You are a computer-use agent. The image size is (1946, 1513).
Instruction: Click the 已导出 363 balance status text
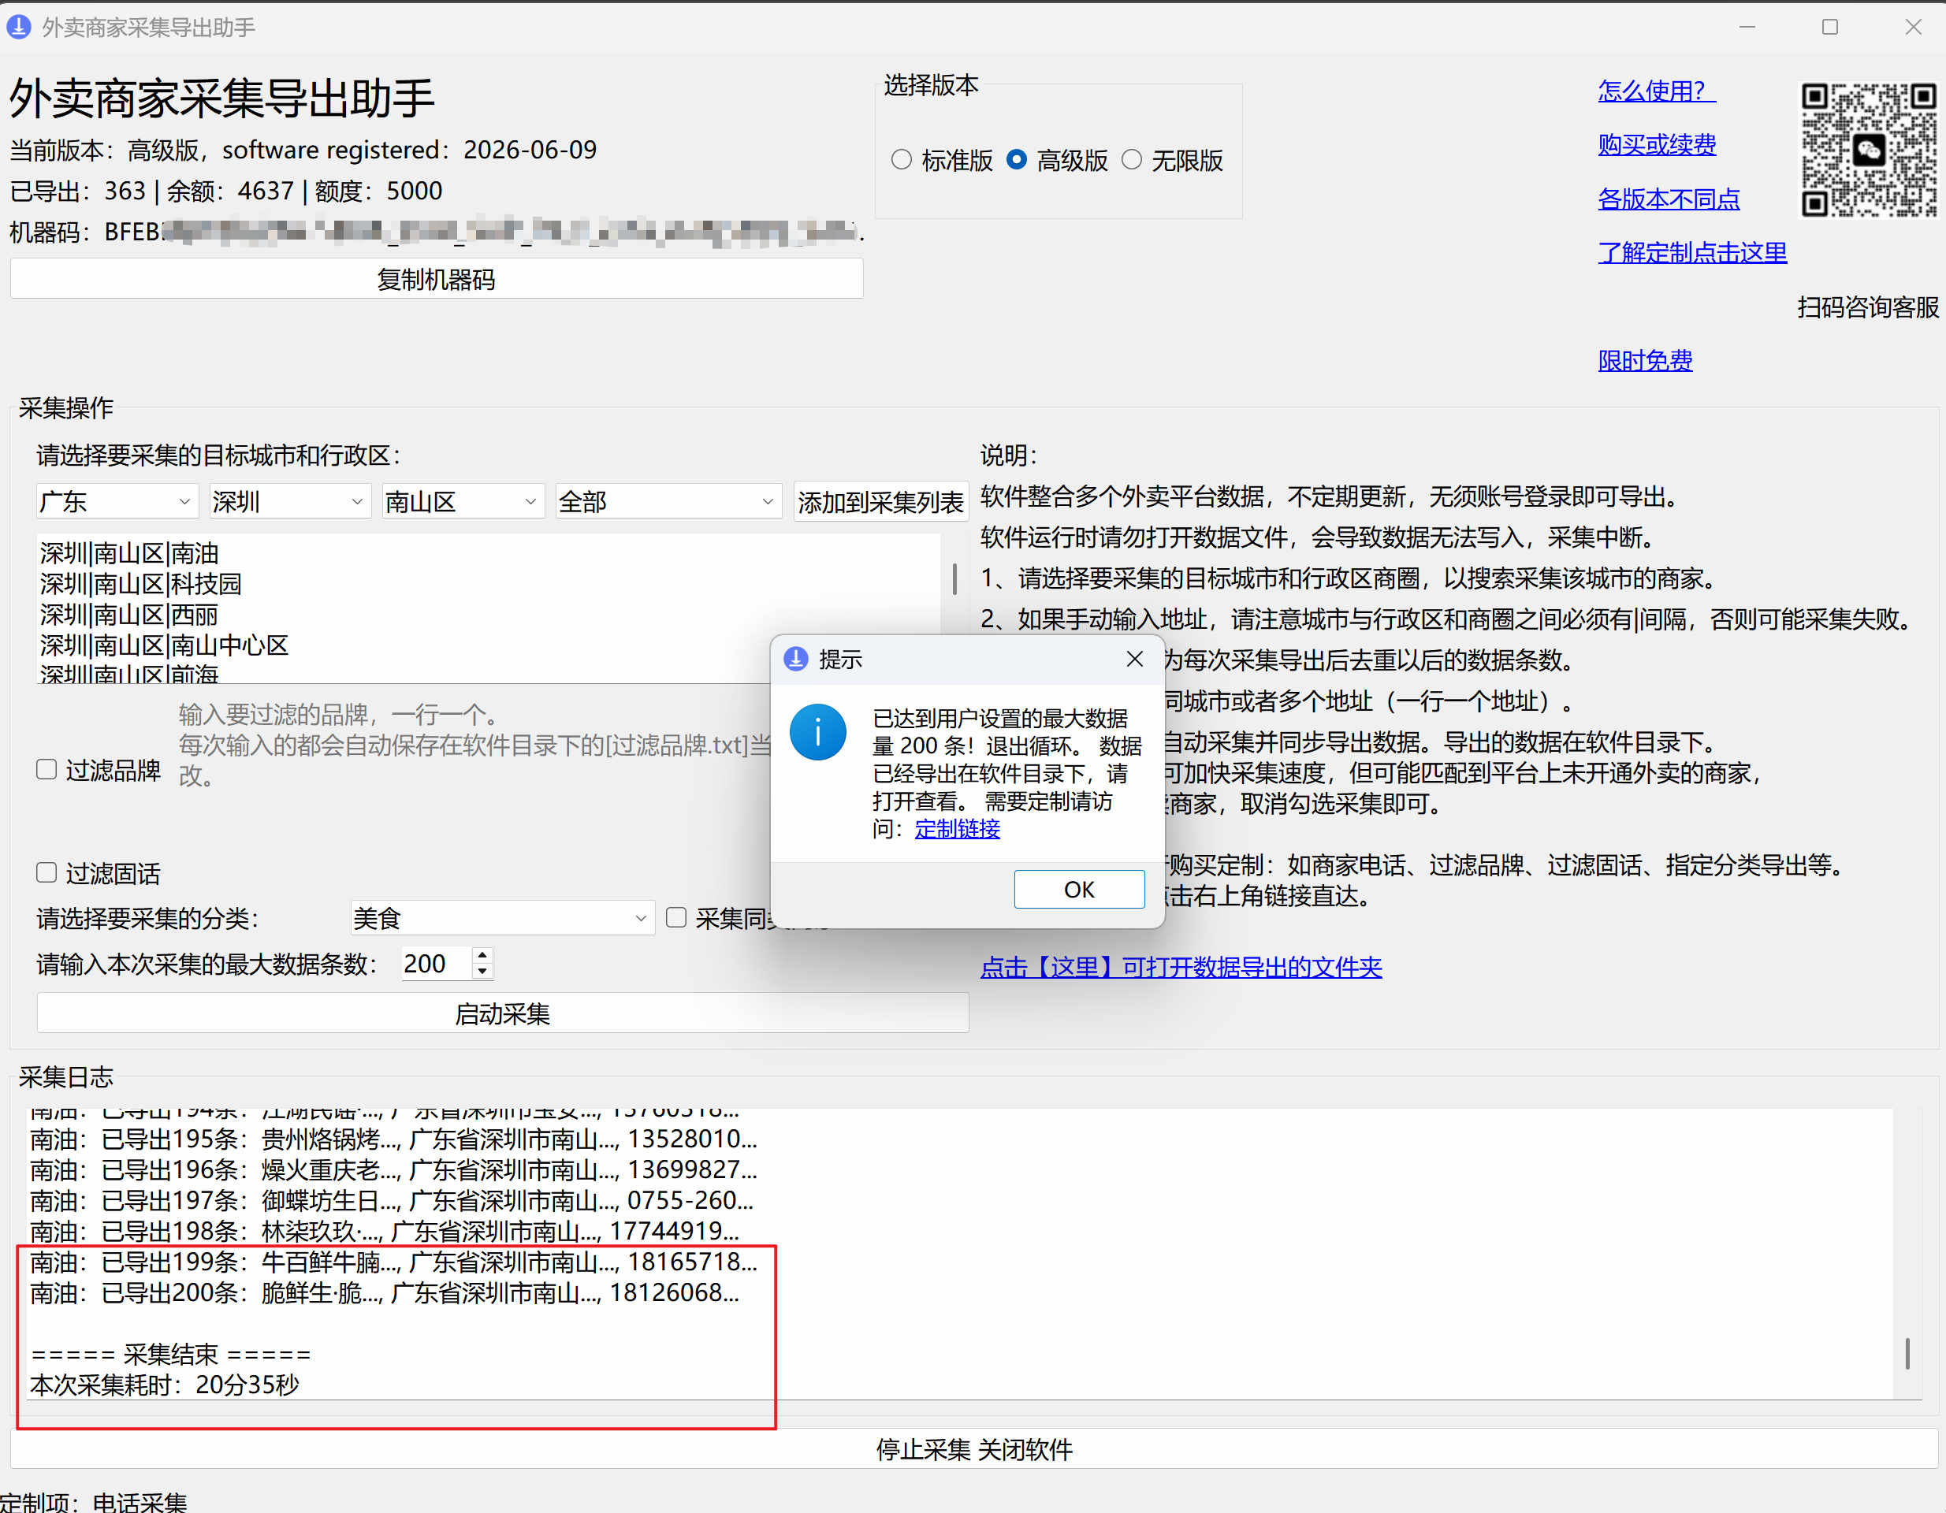[x=225, y=191]
